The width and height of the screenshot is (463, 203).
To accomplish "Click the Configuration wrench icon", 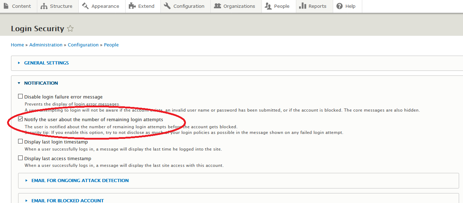I will (167, 6).
